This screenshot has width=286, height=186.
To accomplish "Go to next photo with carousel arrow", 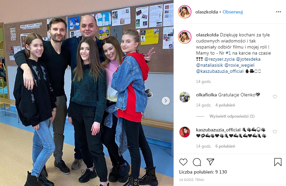I will click(165, 101).
